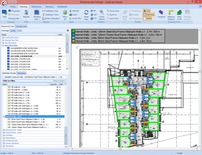Click Reset Calibration

click(x=51, y=18)
